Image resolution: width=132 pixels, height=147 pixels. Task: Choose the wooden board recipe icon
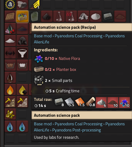tap(10, 17)
